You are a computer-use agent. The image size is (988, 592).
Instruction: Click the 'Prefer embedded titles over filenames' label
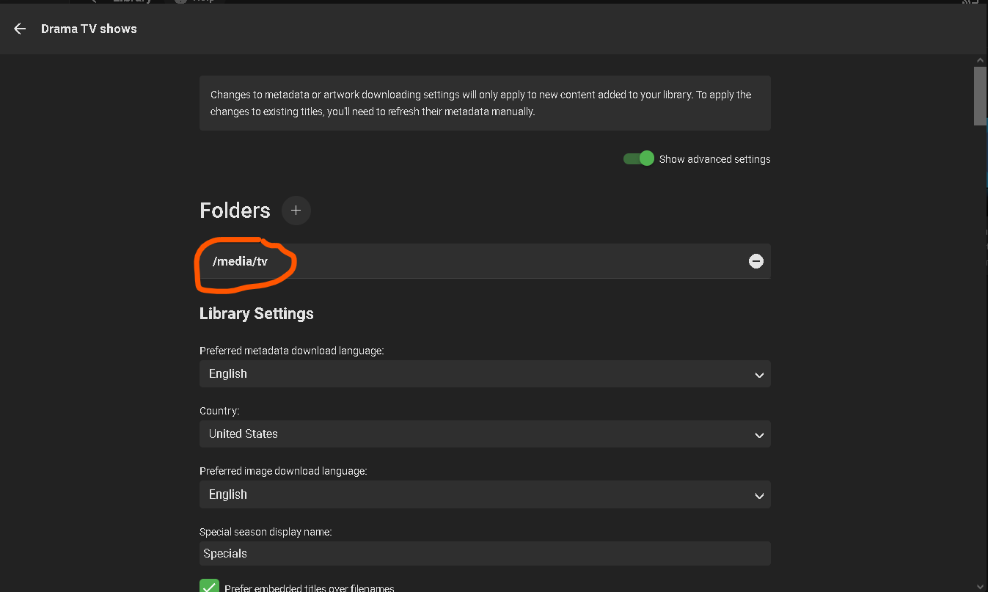coord(309,588)
